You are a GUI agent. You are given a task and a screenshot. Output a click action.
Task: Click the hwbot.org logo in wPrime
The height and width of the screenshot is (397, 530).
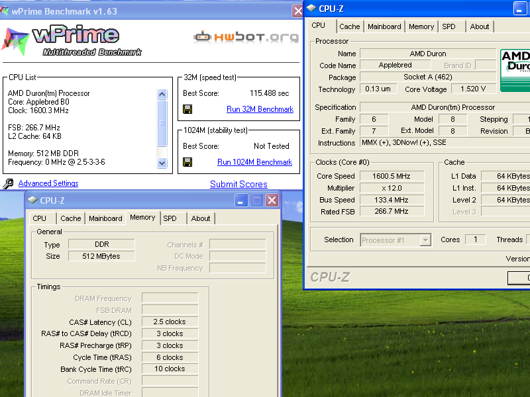point(246,36)
